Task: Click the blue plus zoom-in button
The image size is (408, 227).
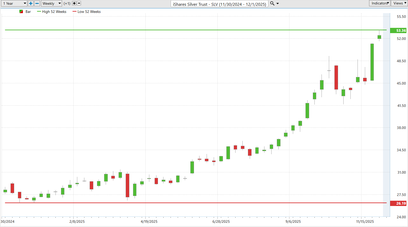Action: coord(31,3)
